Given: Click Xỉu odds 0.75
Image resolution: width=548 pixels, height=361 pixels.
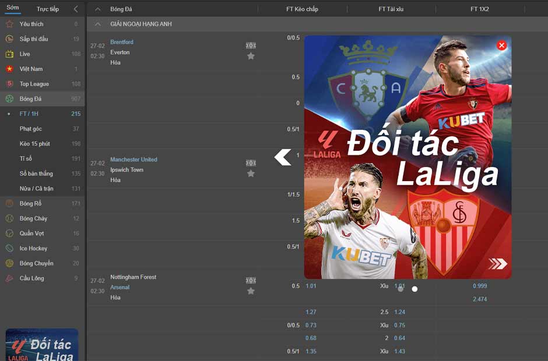Looking at the screenshot, I should 399,325.
